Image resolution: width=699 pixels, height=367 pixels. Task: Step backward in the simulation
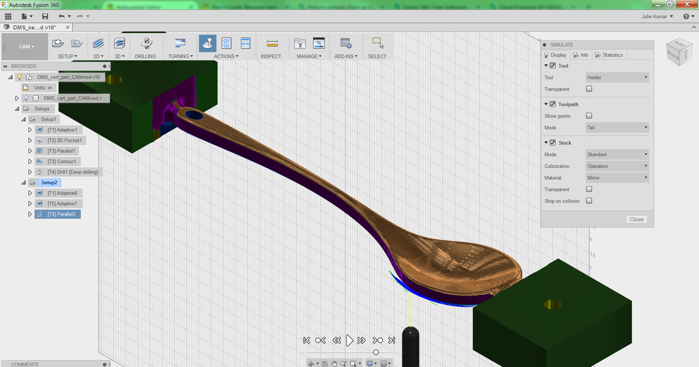tap(337, 340)
